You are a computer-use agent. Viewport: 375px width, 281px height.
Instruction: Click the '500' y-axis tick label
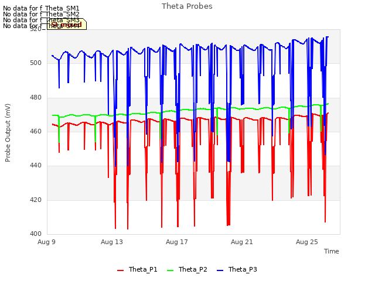(36, 63)
